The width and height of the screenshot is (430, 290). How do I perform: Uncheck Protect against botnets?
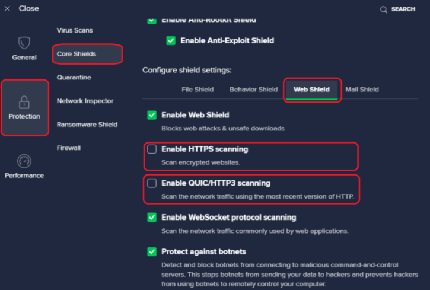pos(152,252)
